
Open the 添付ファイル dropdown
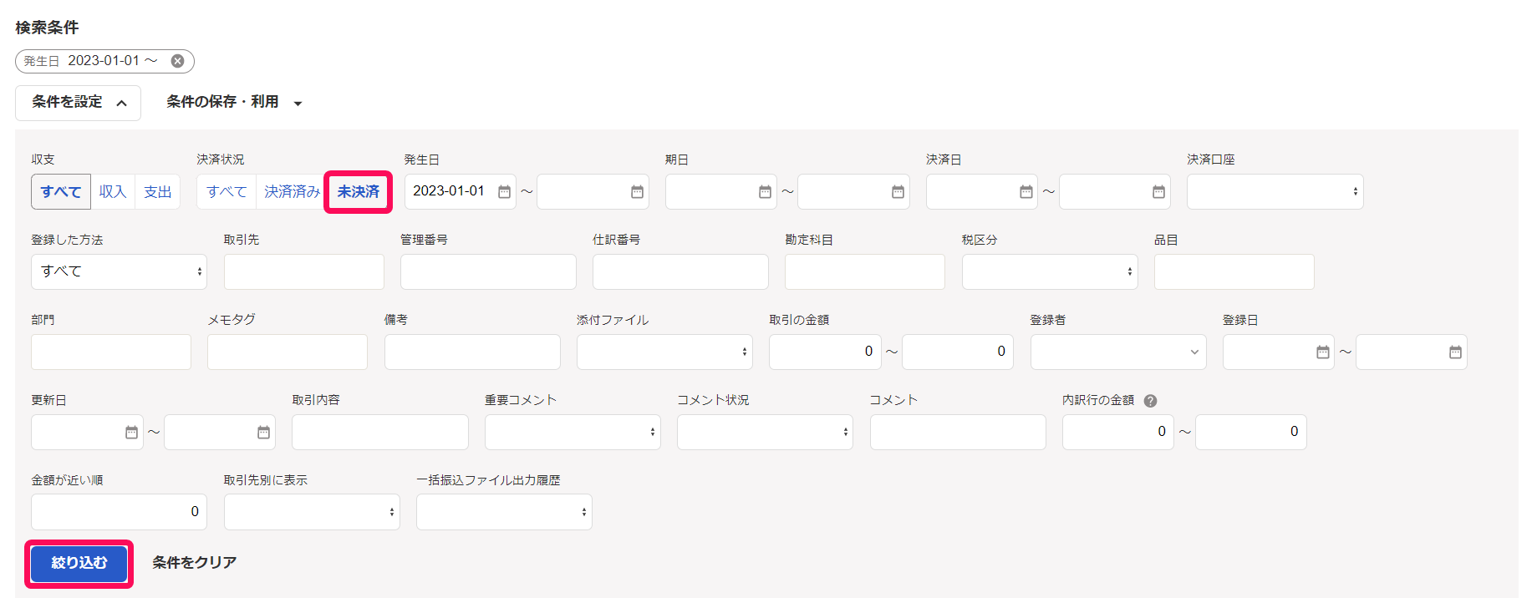[664, 352]
